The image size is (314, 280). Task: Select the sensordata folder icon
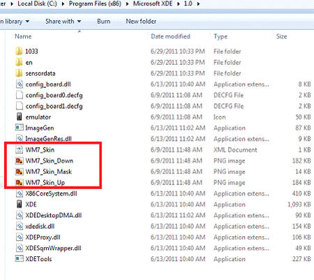point(19,73)
